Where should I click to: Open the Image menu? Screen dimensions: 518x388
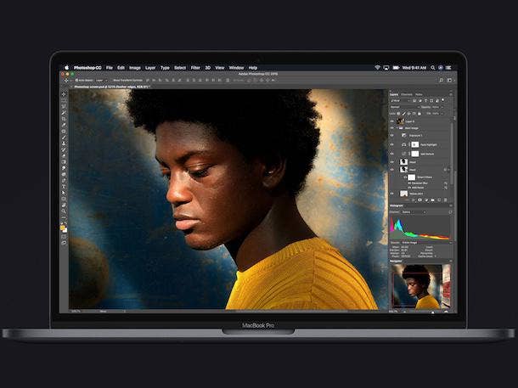134,67
